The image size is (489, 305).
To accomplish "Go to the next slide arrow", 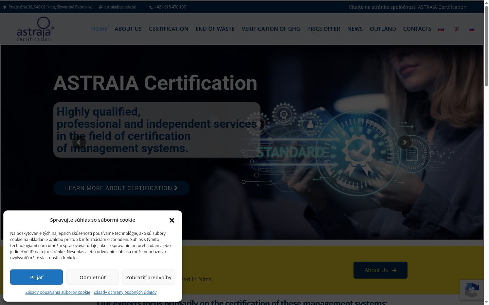I will [x=404, y=142].
